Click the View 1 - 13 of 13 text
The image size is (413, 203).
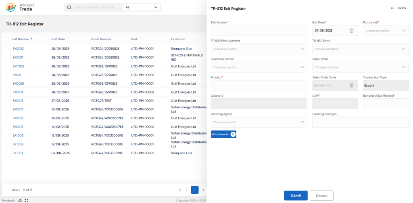pos(22,190)
